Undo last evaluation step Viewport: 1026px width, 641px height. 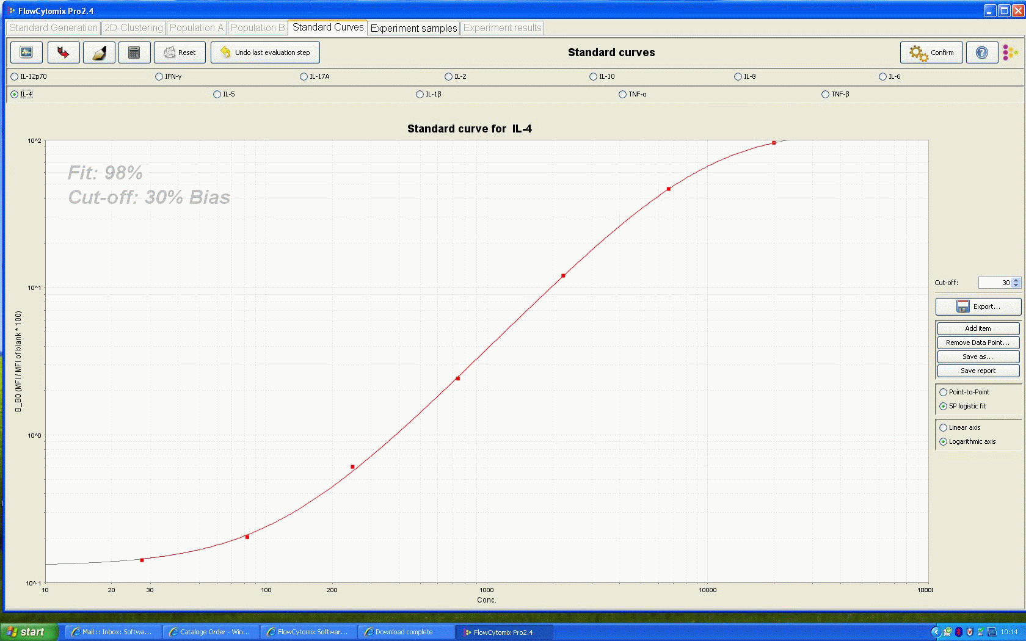click(265, 53)
